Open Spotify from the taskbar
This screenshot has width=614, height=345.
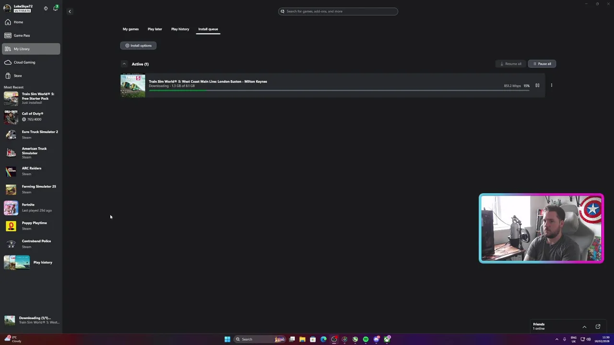coord(366,339)
